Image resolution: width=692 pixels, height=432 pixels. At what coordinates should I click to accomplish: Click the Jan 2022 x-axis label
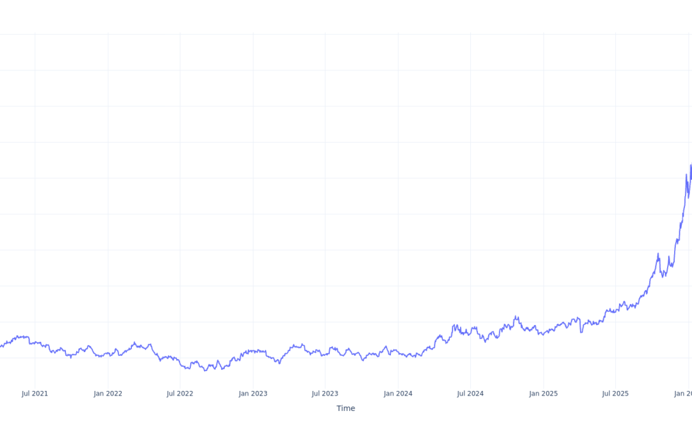tap(108, 394)
